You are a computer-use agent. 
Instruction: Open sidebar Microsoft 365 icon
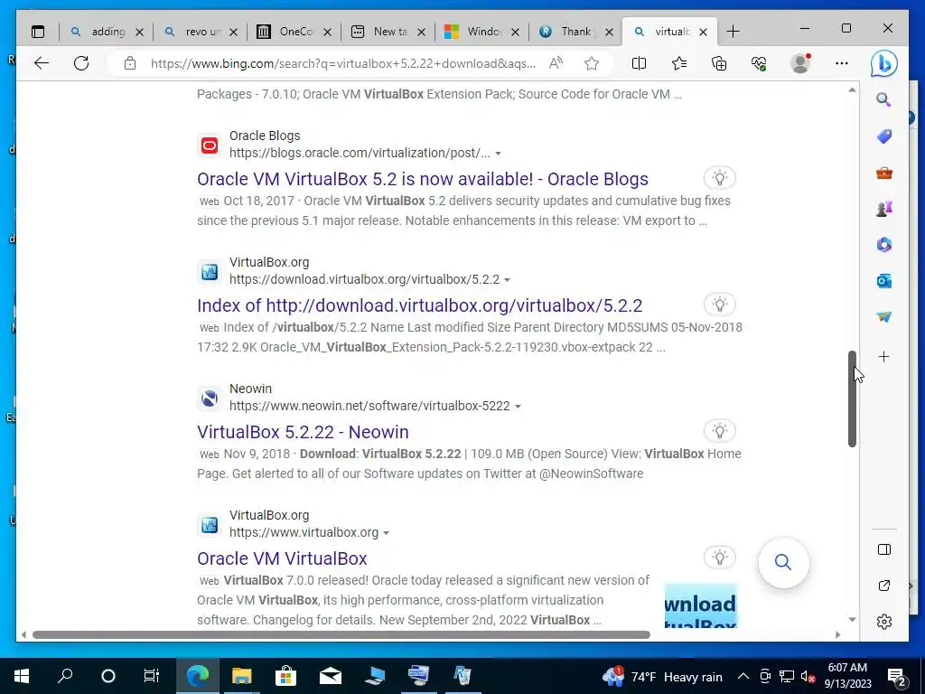click(883, 244)
